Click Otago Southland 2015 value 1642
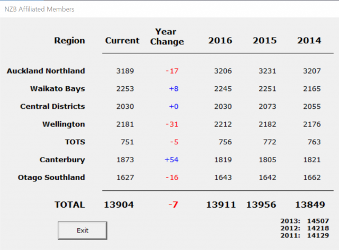This screenshot has width=339, height=250. (267, 177)
